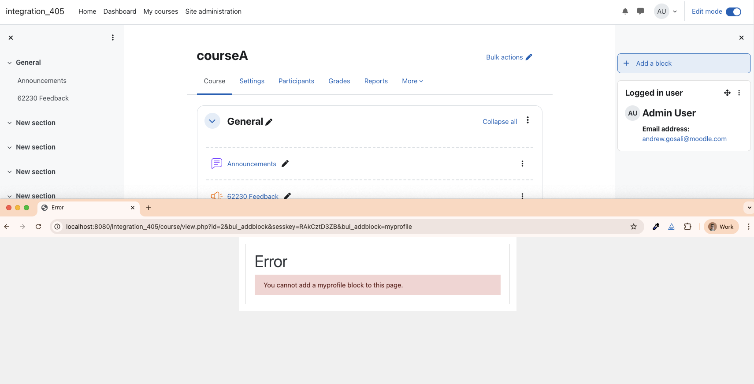Click the browser address bar URL
The width and height of the screenshot is (754, 384).
tap(239, 227)
